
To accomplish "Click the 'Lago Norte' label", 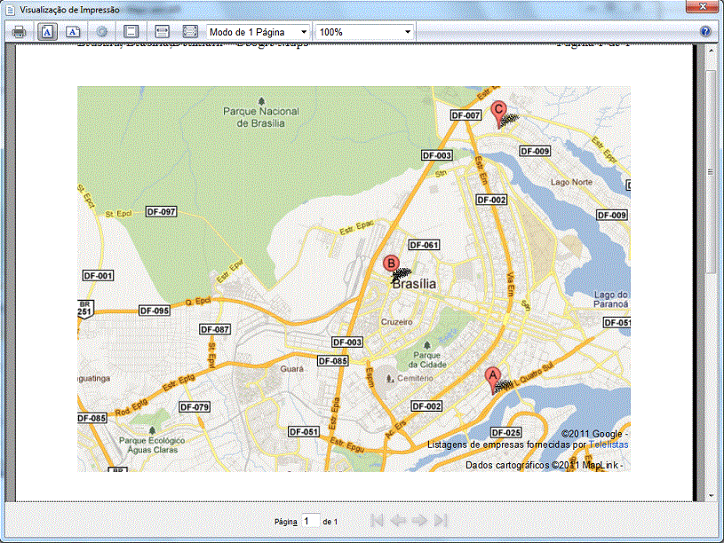I will (x=571, y=182).
